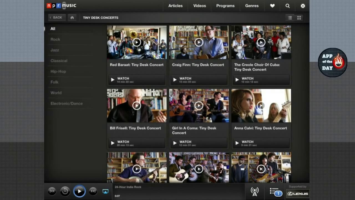The image size is (355, 200).
Task: Click the Tiny Desk Concerts heading
Action: pyautogui.click(x=101, y=18)
